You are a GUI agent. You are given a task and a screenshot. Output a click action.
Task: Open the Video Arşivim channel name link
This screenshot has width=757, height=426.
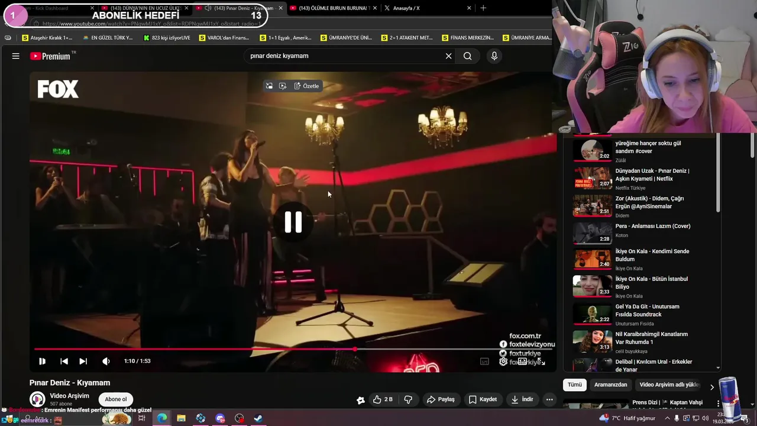point(70,396)
